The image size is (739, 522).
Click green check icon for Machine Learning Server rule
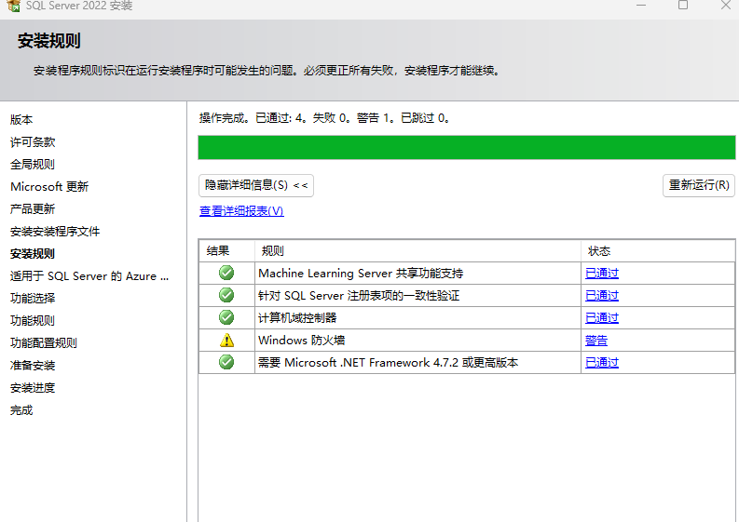tap(226, 273)
